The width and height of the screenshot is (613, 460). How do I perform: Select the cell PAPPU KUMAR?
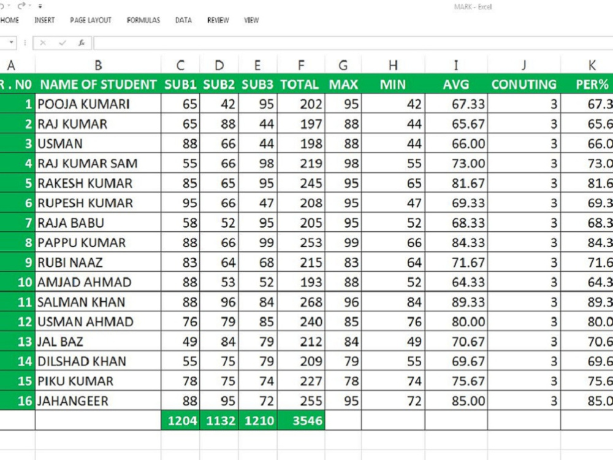98,242
